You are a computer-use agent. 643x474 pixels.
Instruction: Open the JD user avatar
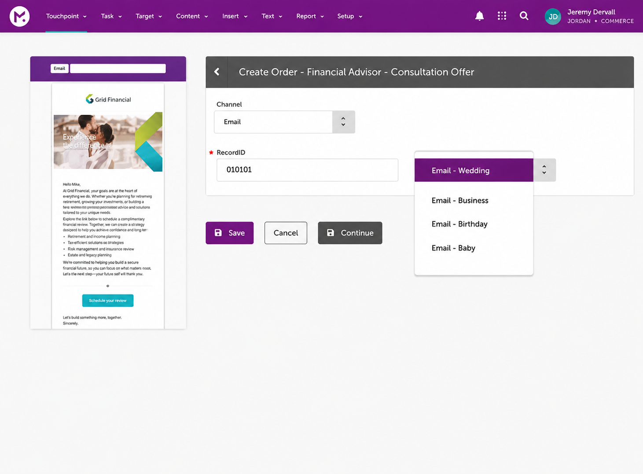553,17
